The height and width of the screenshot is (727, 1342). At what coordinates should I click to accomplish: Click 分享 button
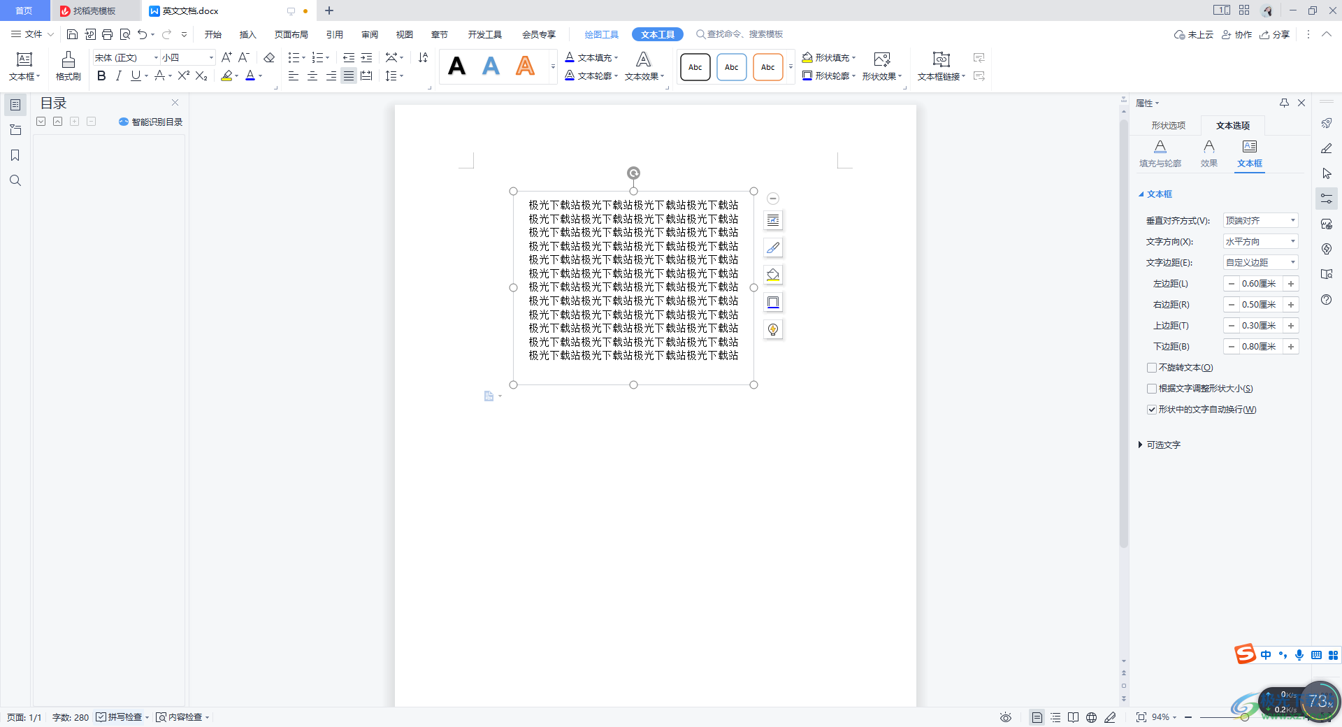pos(1275,34)
